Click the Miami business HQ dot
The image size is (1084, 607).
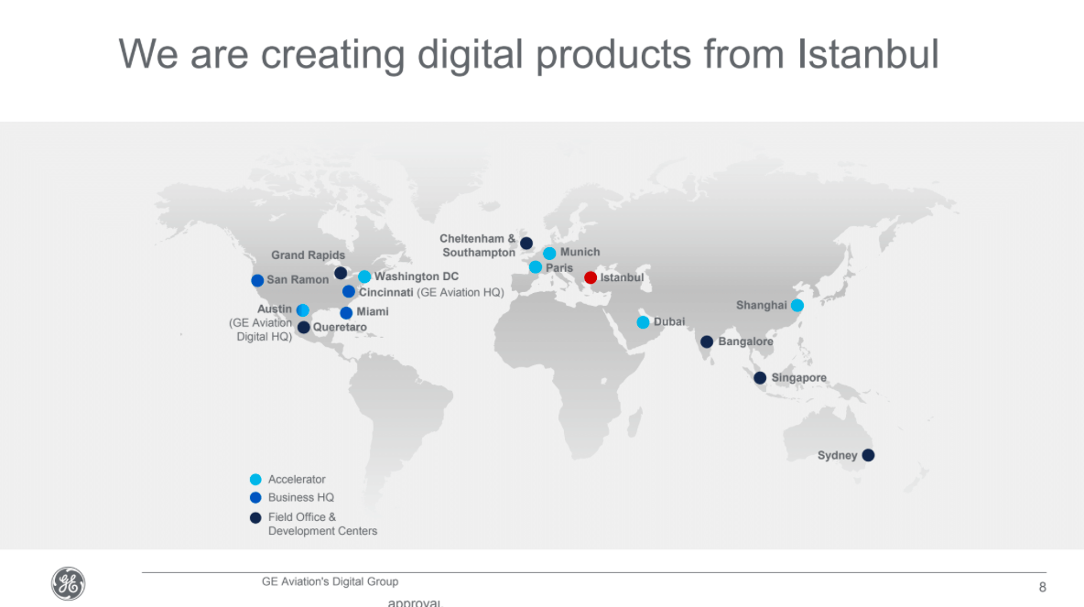coord(346,312)
